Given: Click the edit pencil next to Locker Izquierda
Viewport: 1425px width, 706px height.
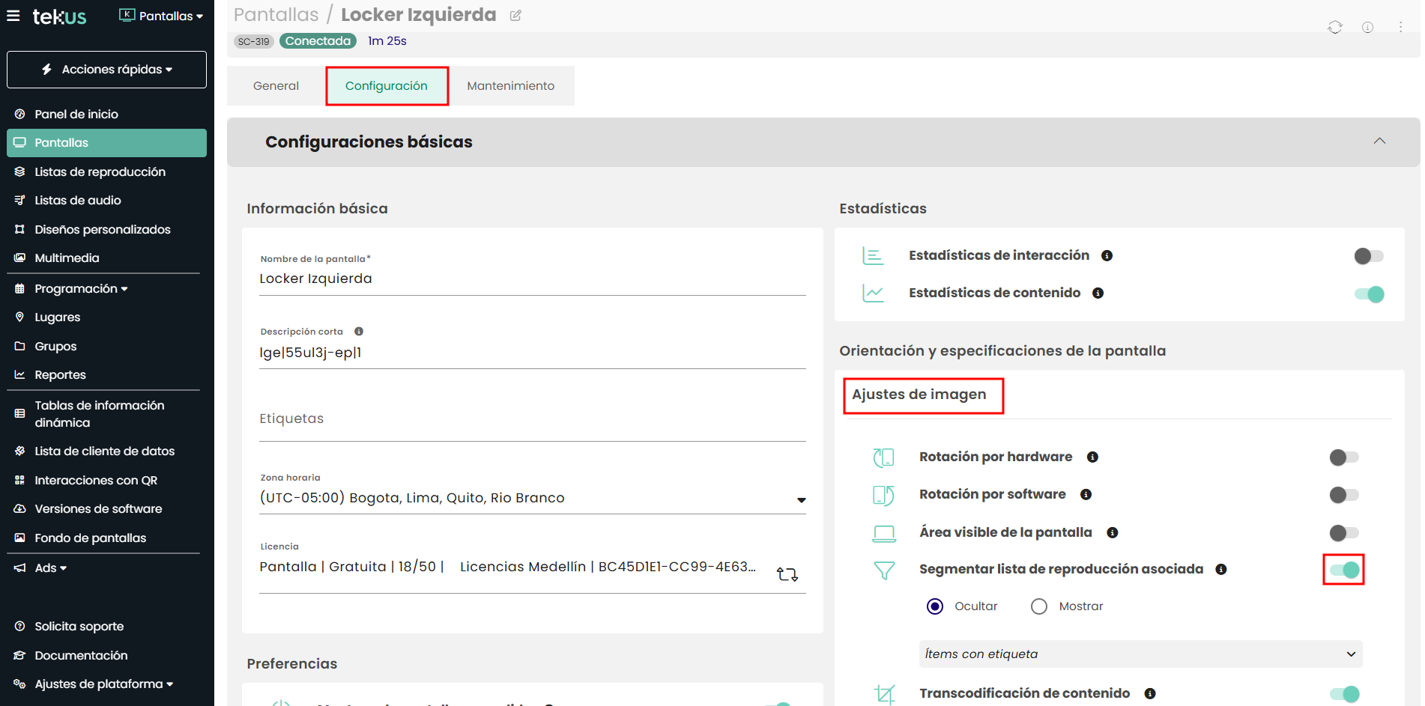Looking at the screenshot, I should click(x=515, y=16).
